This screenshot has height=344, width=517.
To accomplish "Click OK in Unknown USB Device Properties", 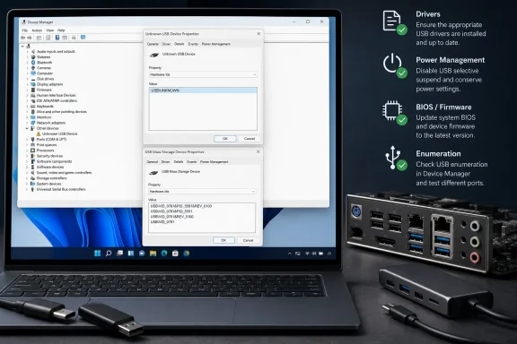I will coord(225,139).
